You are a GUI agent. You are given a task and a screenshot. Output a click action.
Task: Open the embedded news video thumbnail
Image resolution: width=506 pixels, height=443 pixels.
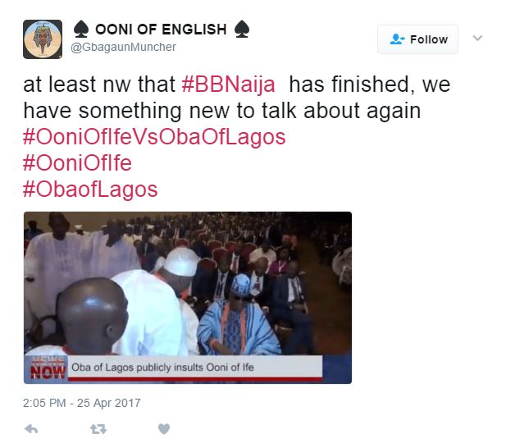(x=188, y=298)
